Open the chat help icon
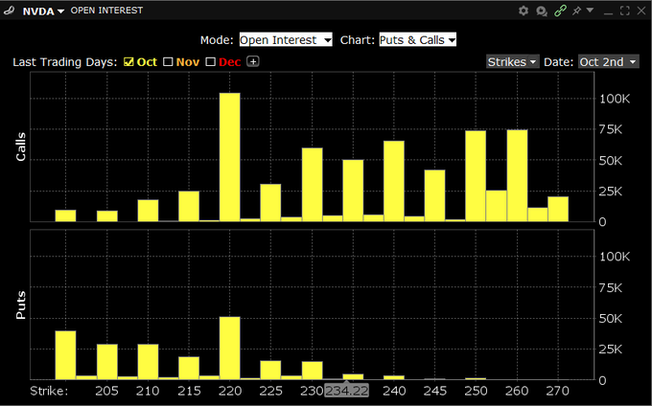 [x=542, y=11]
